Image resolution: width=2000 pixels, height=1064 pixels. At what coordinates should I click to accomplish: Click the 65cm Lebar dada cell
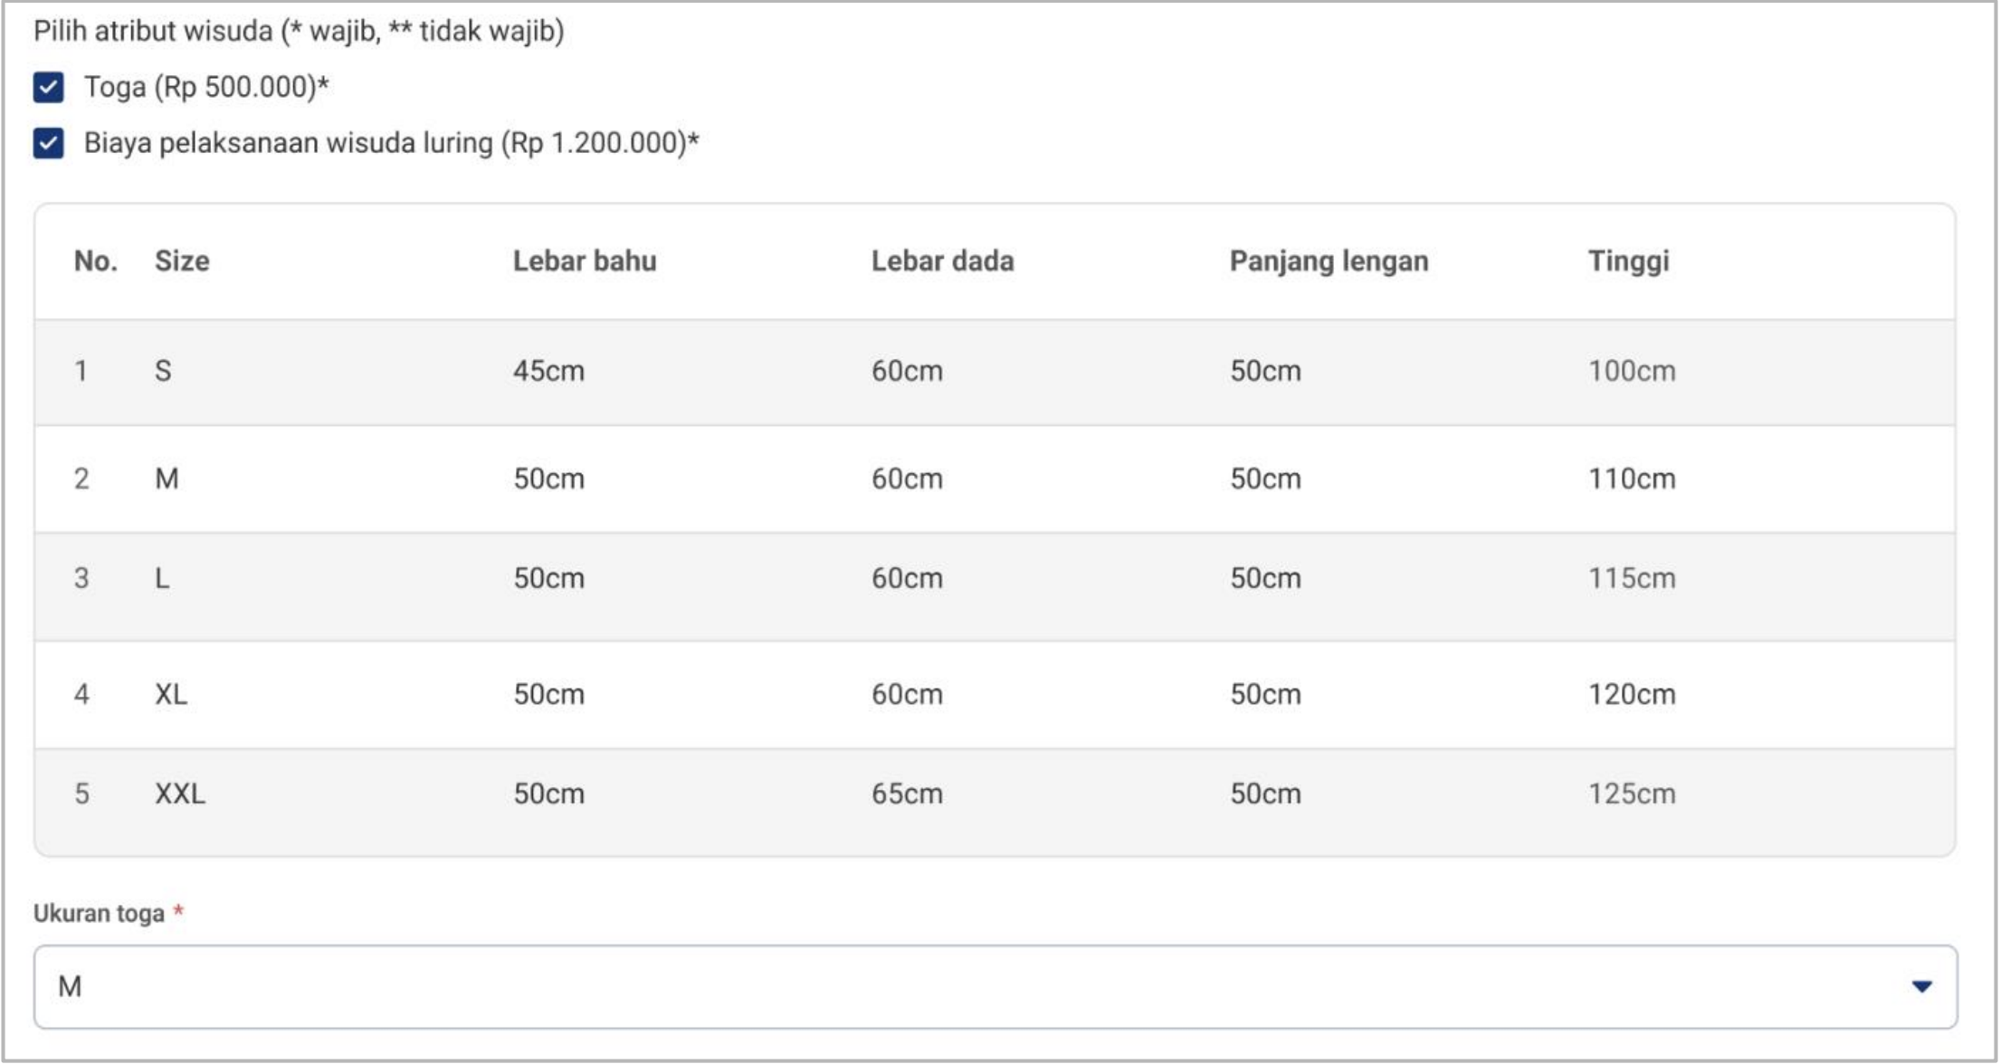pos(907,793)
